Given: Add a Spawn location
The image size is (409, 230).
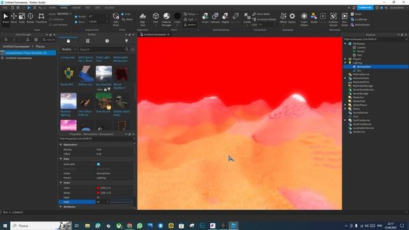Looking at the screenshot, I should (292, 18).
